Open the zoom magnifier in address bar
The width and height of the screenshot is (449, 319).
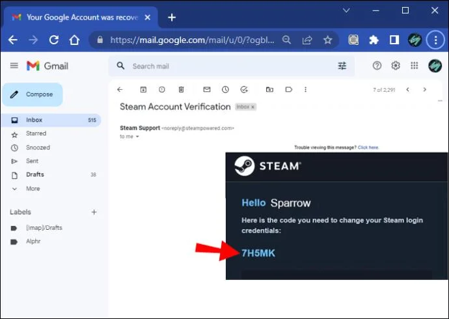click(x=286, y=40)
